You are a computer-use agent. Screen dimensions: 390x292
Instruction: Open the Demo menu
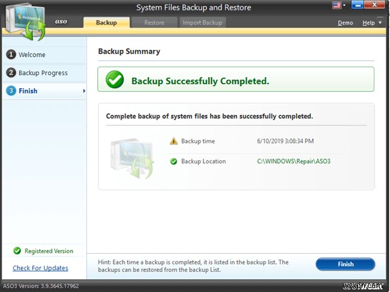click(345, 23)
